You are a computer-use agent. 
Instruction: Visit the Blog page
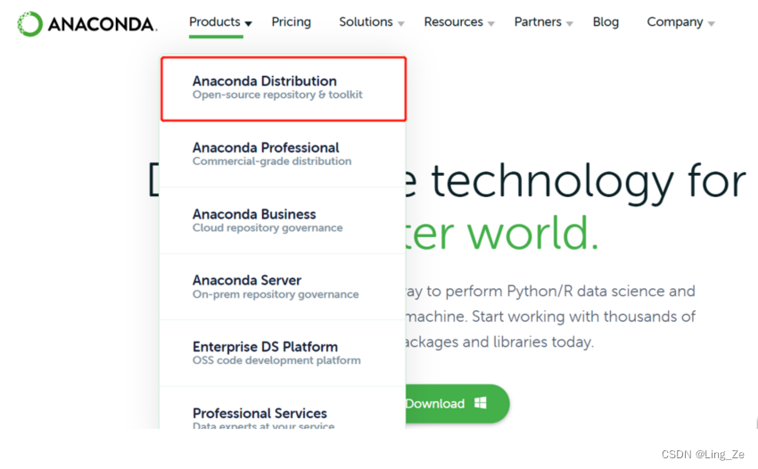[606, 21]
